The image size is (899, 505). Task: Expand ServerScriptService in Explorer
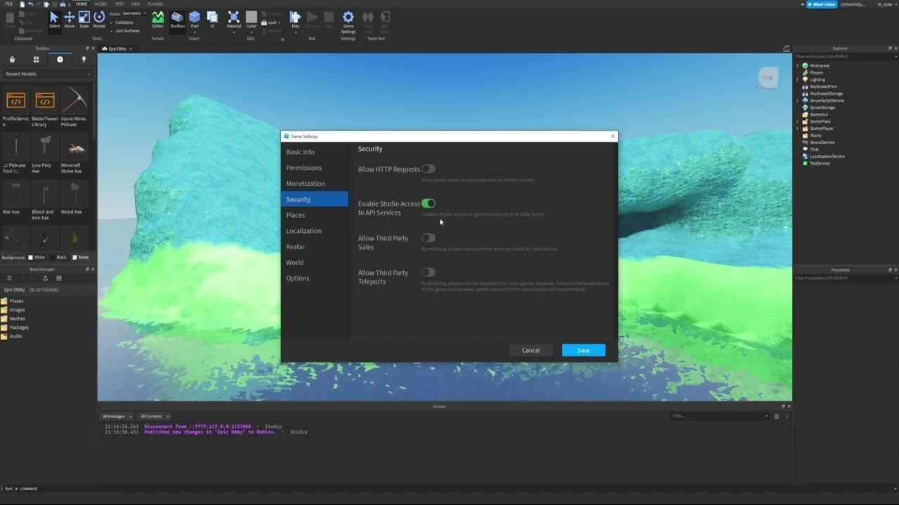click(x=798, y=101)
